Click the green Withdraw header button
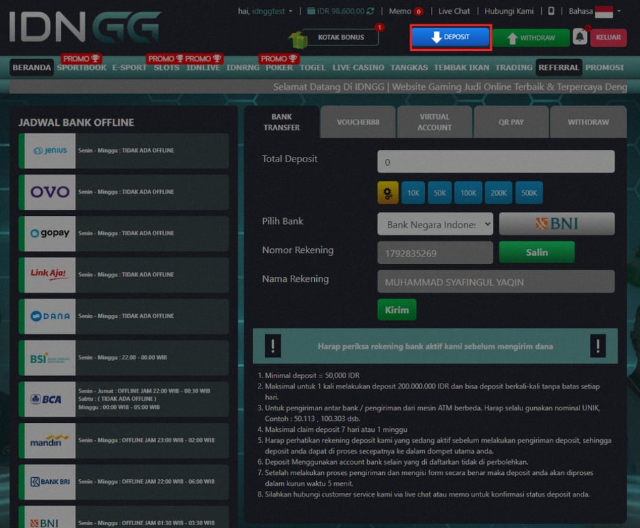 (x=531, y=38)
